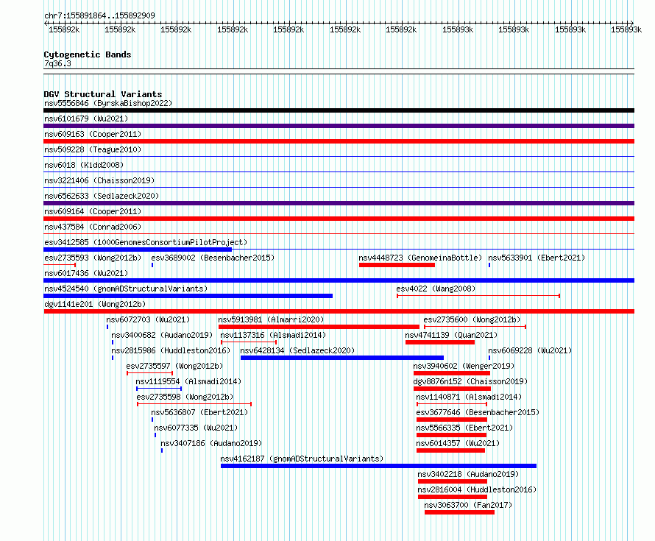Open the nsv4741139 (Quan2021) label

451,335
